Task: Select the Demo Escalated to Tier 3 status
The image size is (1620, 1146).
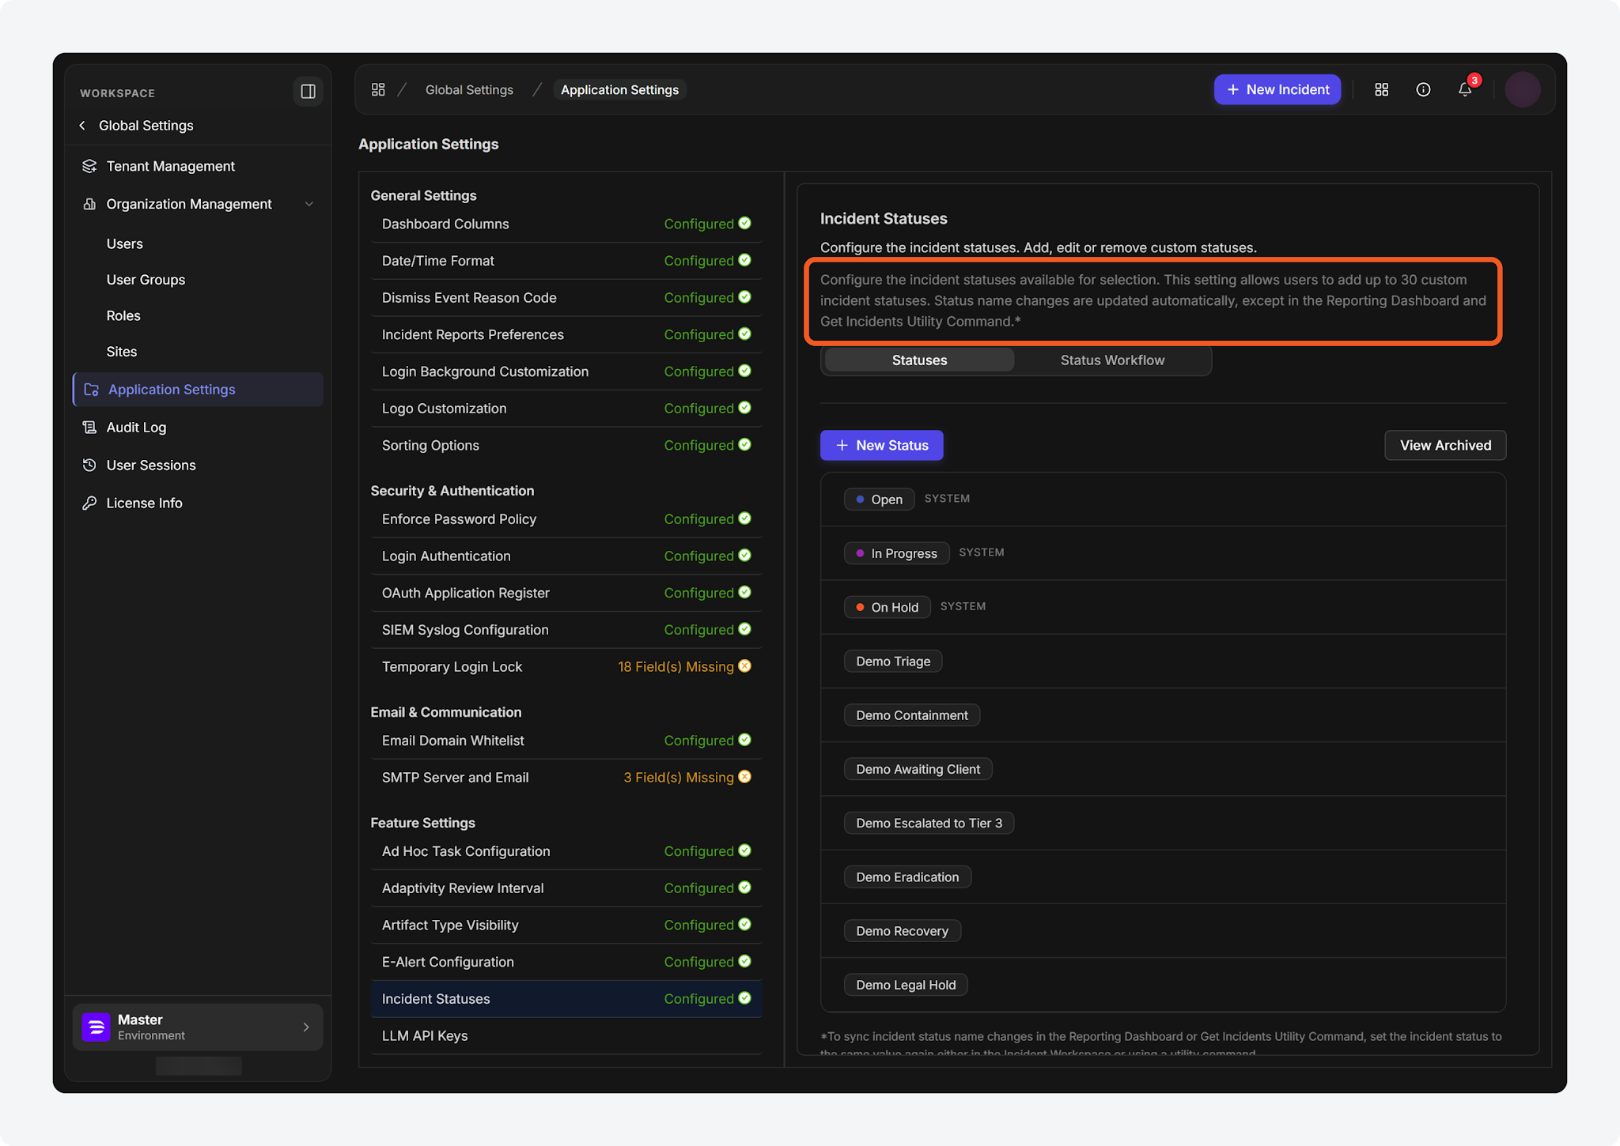Action: coord(929,823)
